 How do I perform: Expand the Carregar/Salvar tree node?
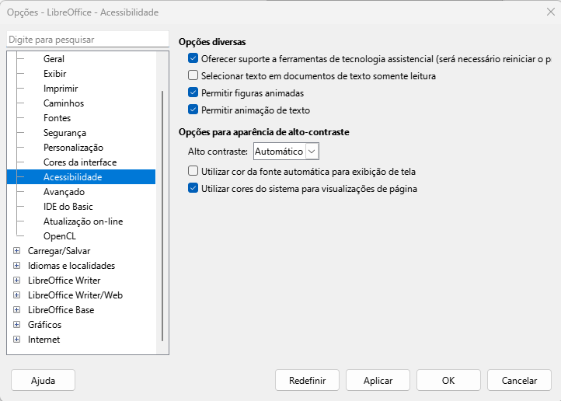coord(16,251)
